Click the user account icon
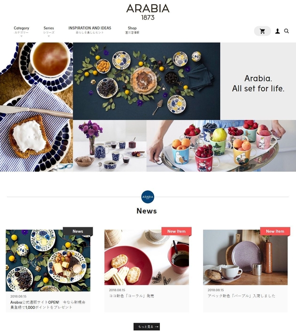Image resolution: width=296 pixels, height=333 pixels. [277, 31]
